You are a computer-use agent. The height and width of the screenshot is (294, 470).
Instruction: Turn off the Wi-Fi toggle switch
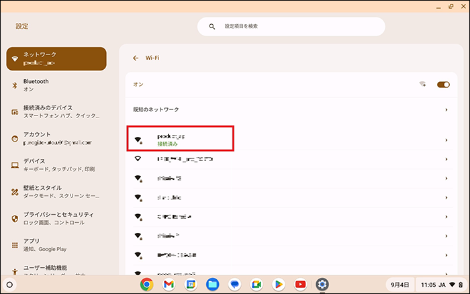coord(442,85)
